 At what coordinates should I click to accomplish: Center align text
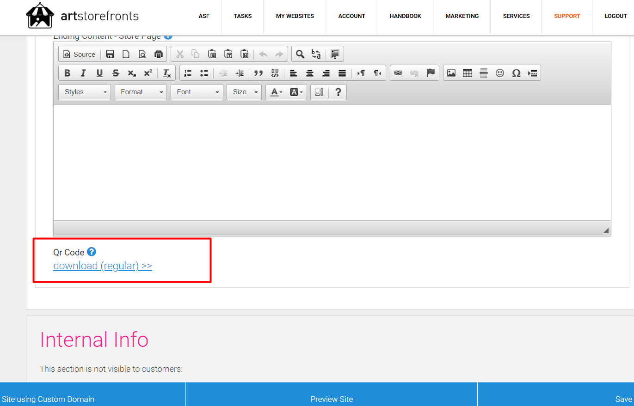[x=310, y=73]
